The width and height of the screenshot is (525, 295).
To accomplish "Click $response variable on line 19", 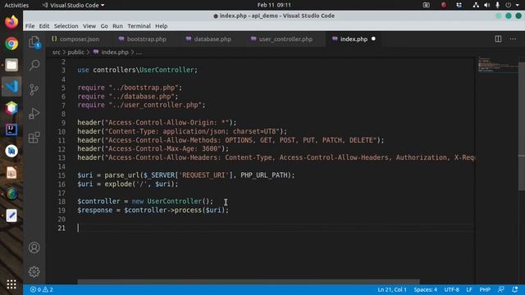I will pos(95,211).
